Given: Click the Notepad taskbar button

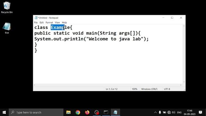Looking at the screenshot, I should pos(115,112).
